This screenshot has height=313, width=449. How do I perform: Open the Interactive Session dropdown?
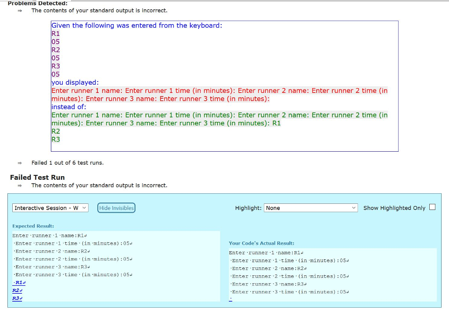(x=50, y=208)
